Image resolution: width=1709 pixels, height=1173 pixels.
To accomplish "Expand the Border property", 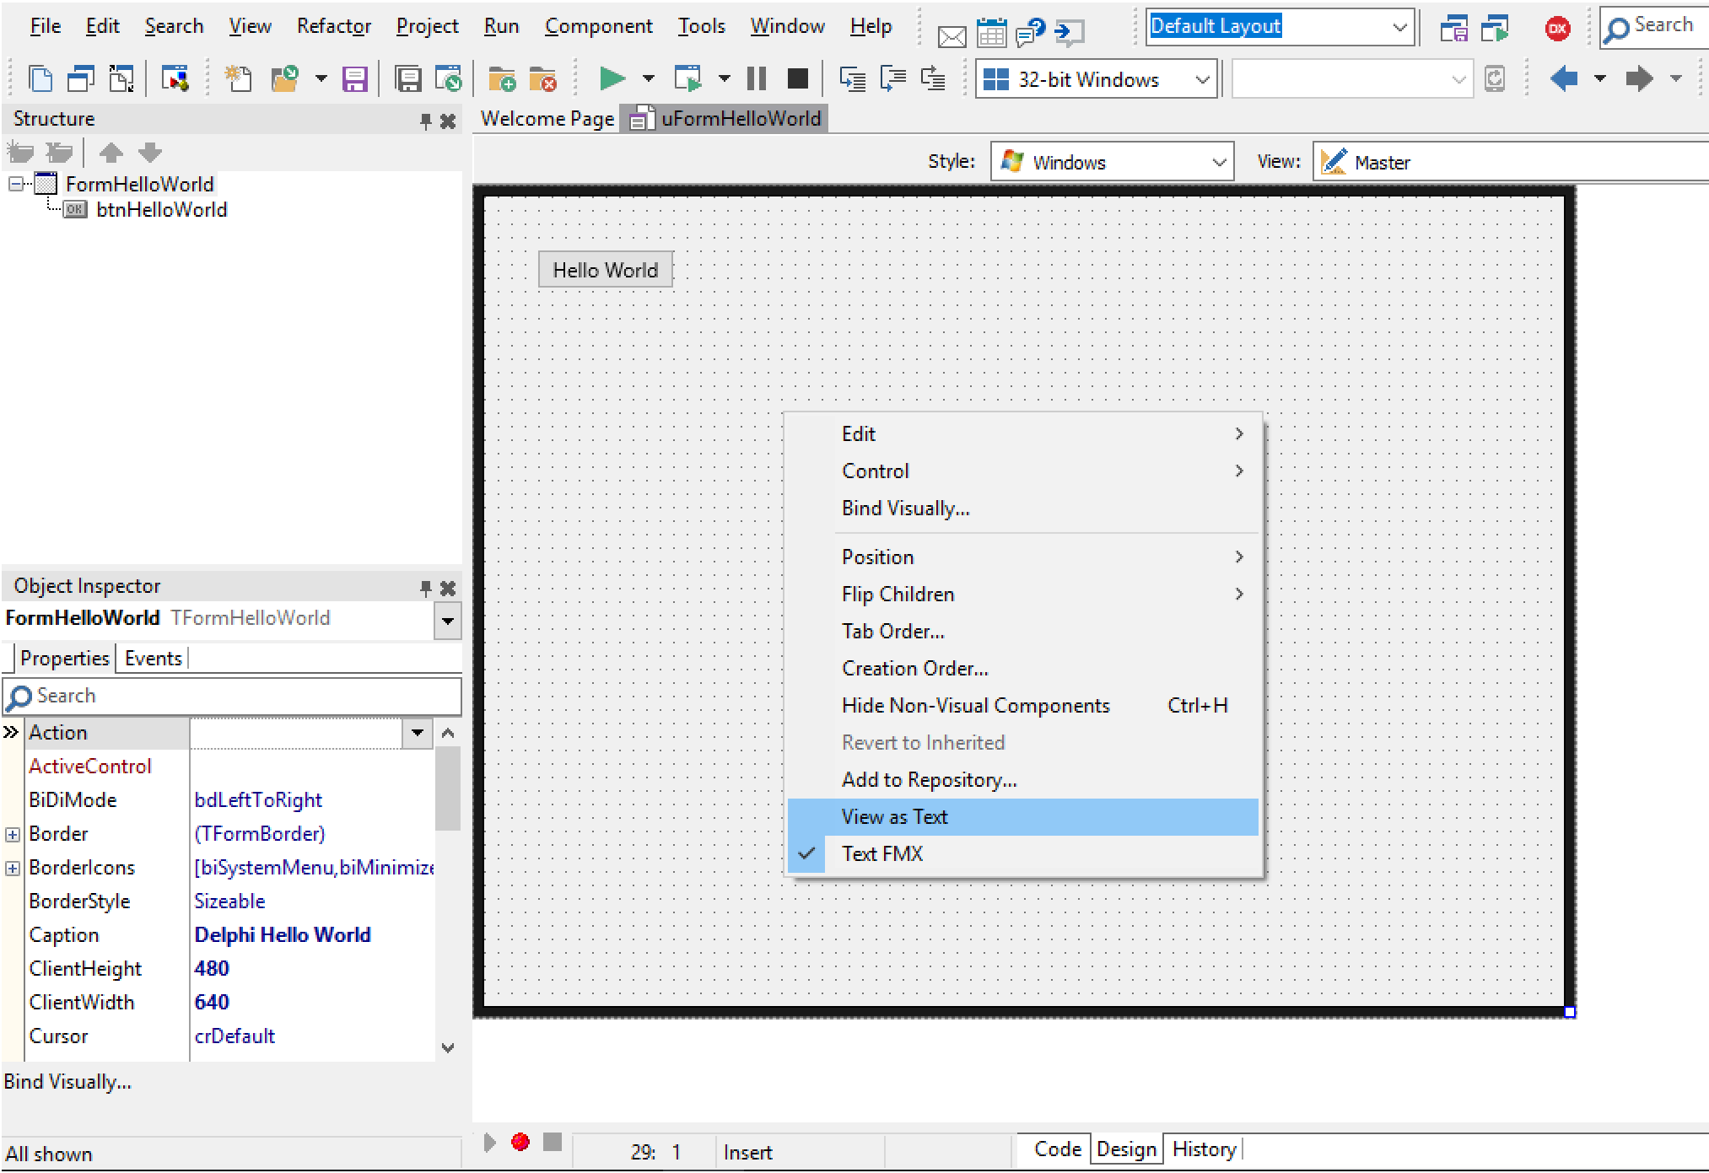I will [13, 834].
